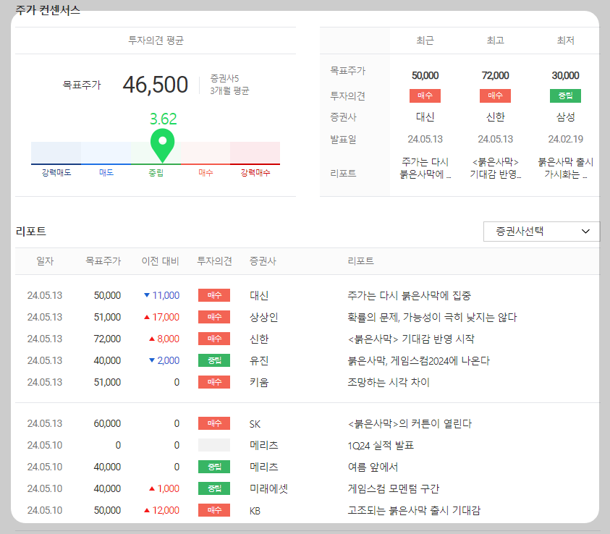This screenshot has height=534, width=610.
Task: Open report 1Q24 실적 발표
Action: click(381, 445)
